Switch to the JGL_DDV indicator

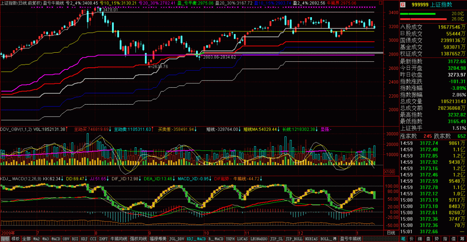click(x=176, y=239)
